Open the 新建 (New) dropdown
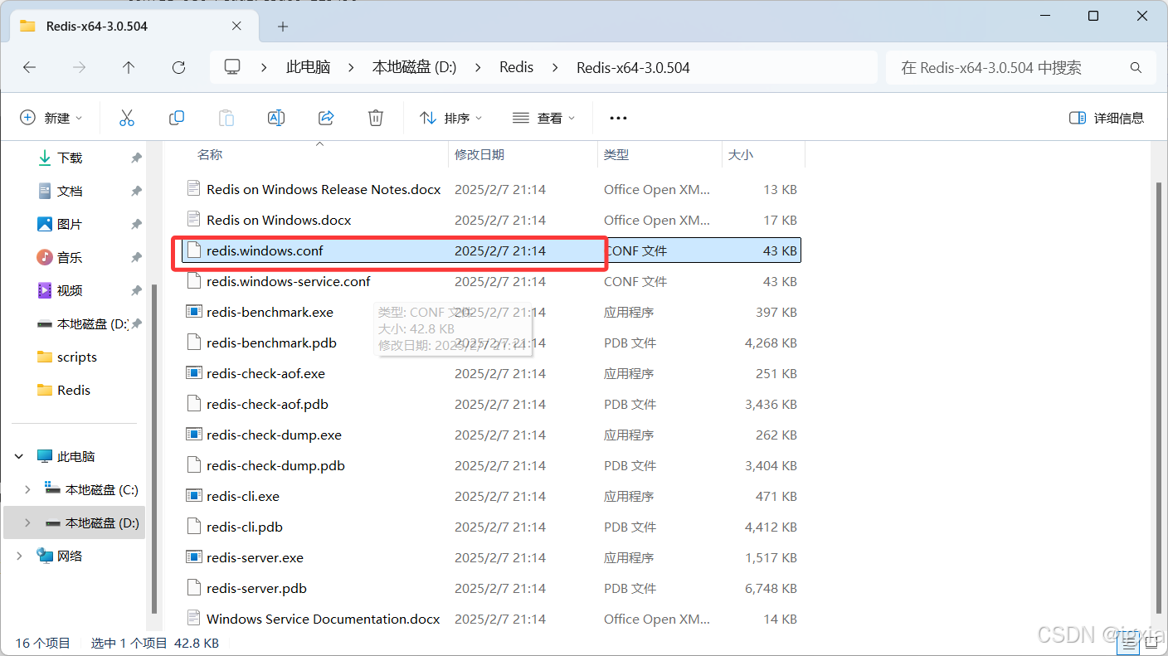 51,118
